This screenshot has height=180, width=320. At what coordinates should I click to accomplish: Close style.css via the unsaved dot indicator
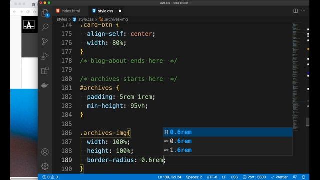120,11
